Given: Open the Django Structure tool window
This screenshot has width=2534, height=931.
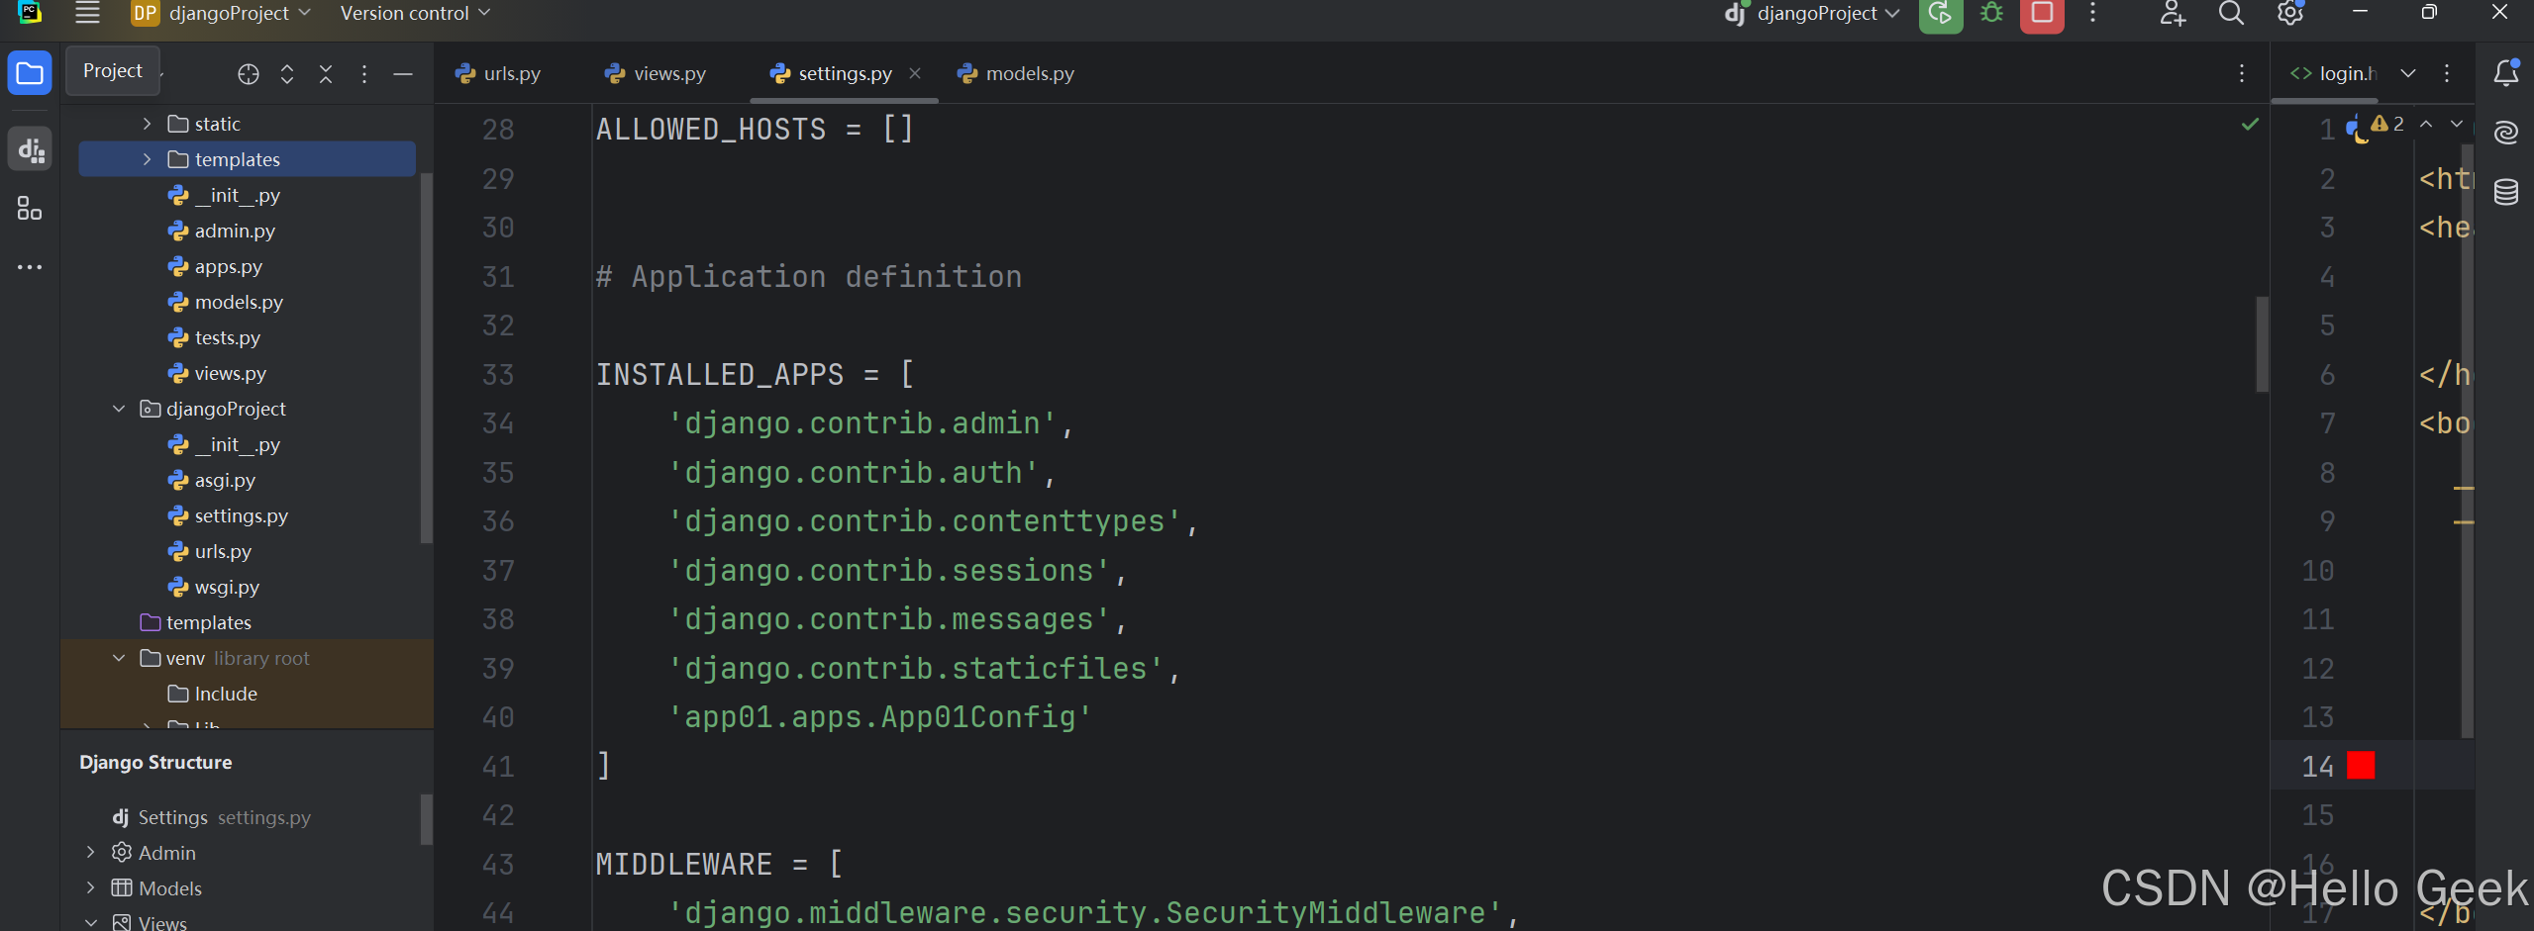Looking at the screenshot, I should point(30,149).
